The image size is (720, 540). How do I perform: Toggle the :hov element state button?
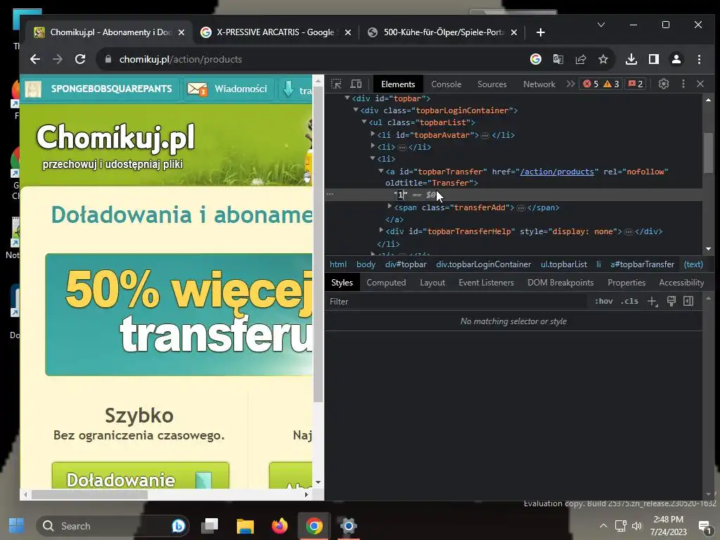click(603, 301)
